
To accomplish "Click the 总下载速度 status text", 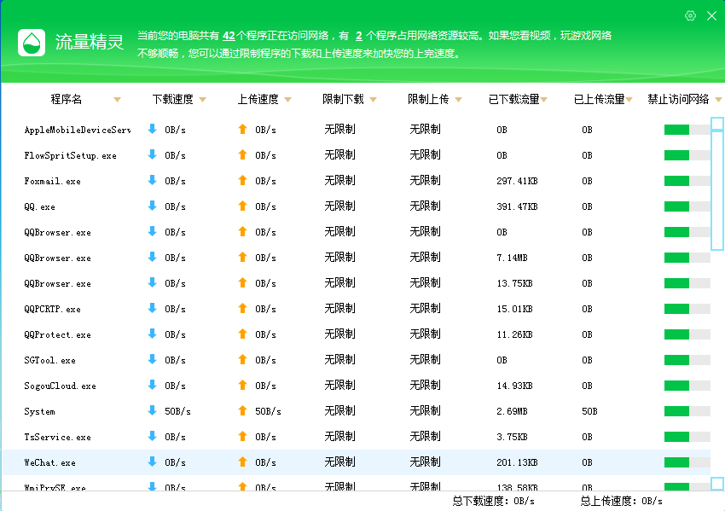I will pos(493,501).
